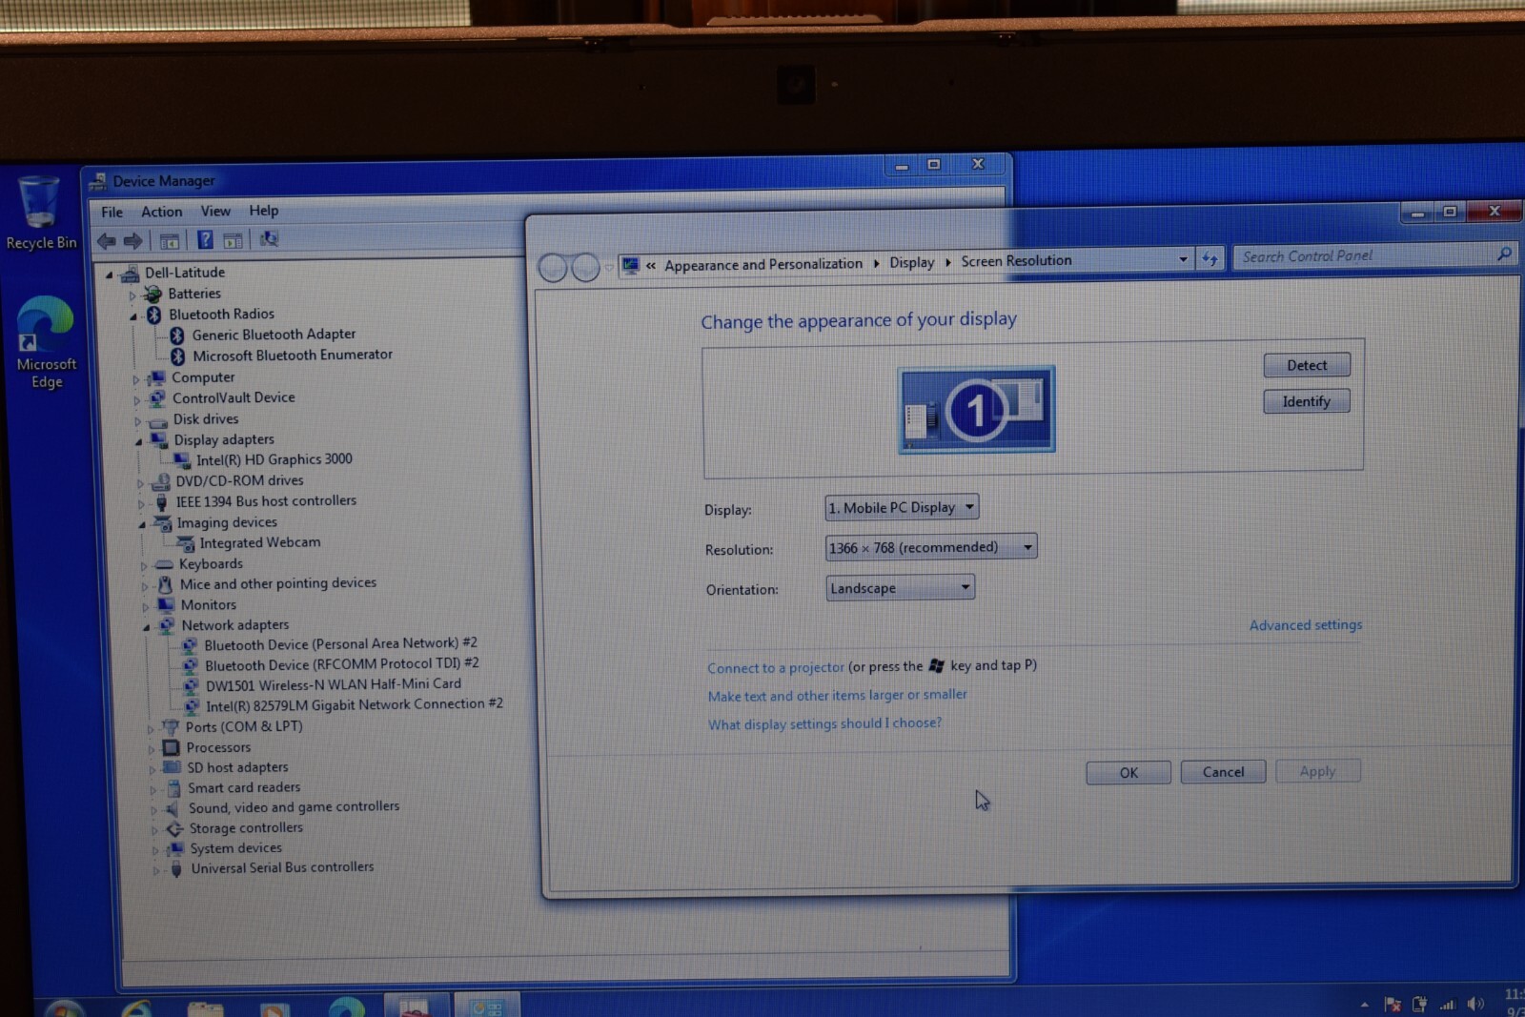Click the Control Panel forward navigation button
1525x1017 pixels.
pos(585,268)
